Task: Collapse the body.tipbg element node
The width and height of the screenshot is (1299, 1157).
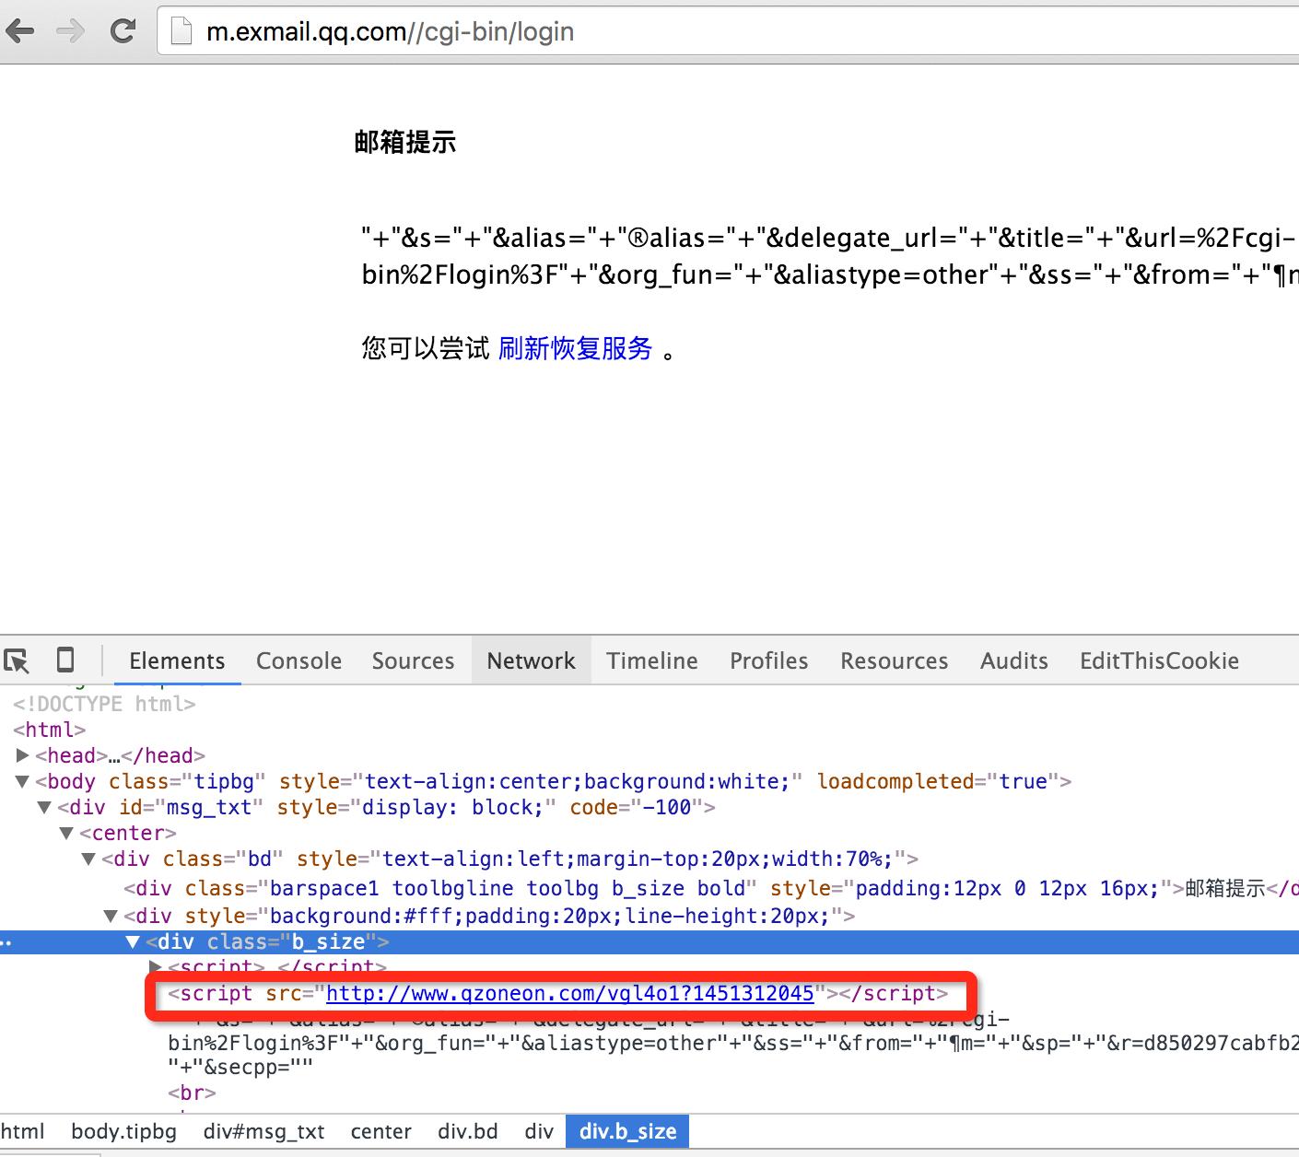Action: (x=23, y=781)
